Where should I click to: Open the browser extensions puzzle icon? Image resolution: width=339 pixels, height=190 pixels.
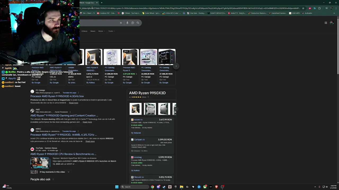[319, 8]
